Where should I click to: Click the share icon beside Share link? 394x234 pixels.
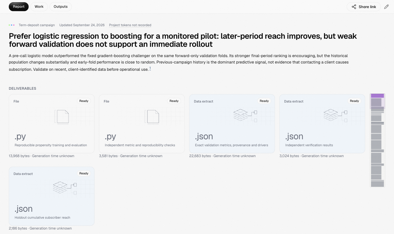pos(354,7)
